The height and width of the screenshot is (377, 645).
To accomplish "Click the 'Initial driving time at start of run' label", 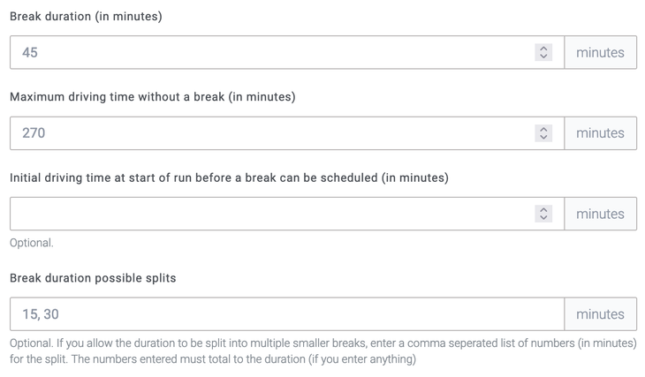I will click(x=229, y=177).
